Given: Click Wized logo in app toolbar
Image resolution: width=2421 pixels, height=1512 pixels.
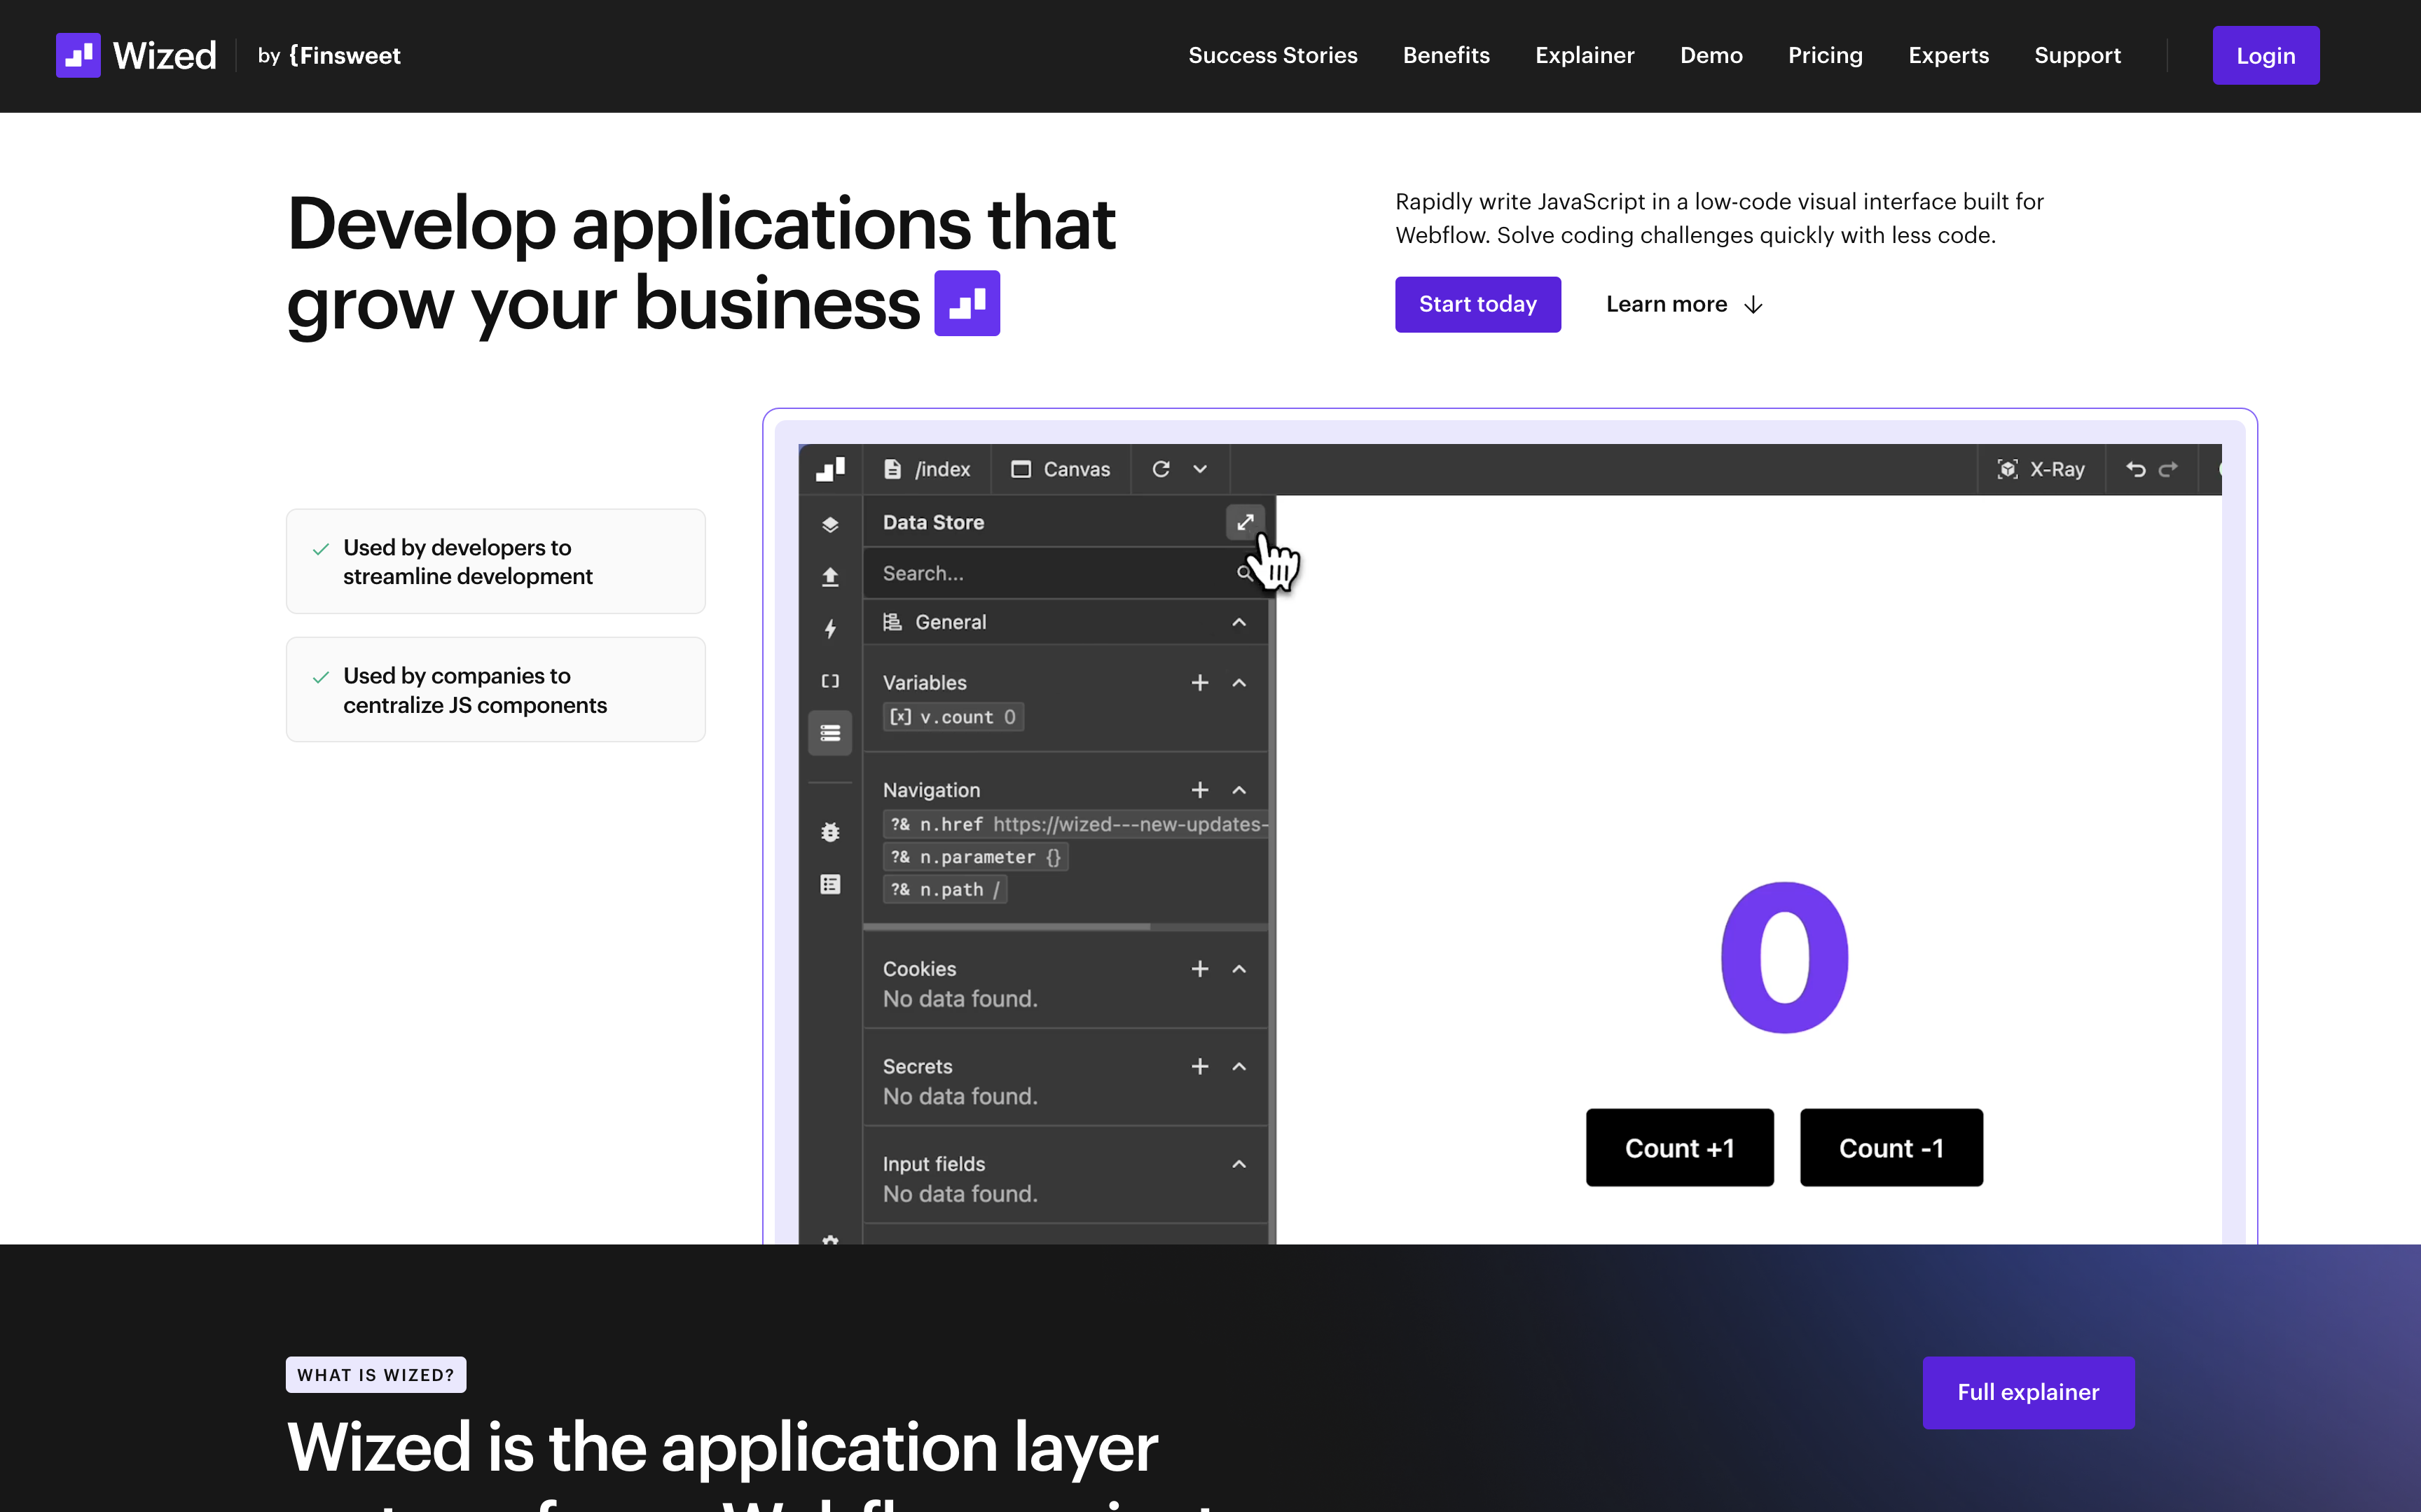Looking at the screenshot, I should coord(830,469).
